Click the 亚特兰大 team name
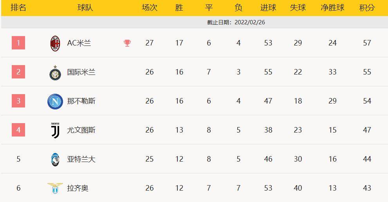 pyautogui.click(x=81, y=159)
